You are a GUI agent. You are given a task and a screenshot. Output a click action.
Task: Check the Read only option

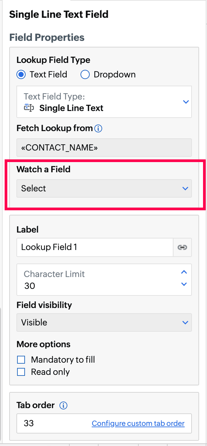pos(21,372)
